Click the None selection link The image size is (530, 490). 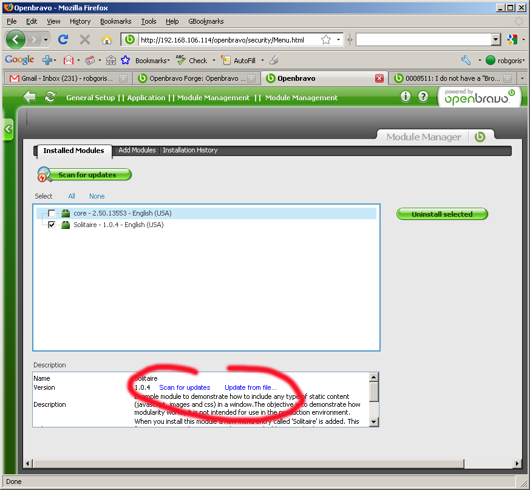(x=97, y=196)
